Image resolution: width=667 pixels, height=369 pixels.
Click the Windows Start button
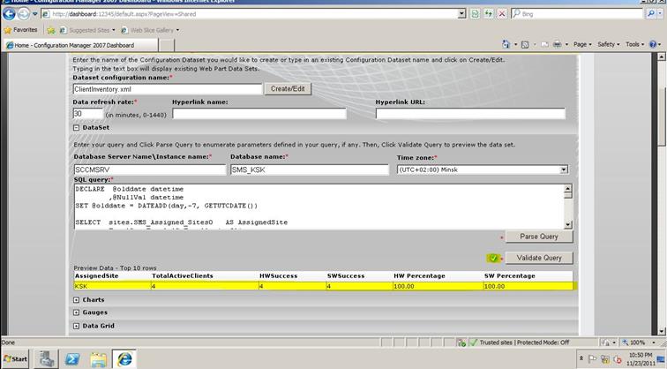coord(16,359)
